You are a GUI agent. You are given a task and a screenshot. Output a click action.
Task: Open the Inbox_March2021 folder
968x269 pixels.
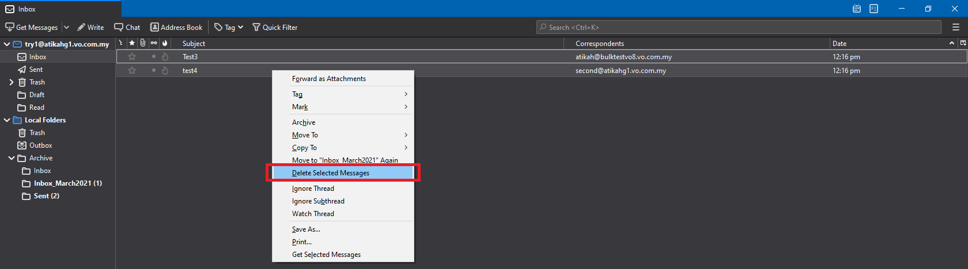point(67,183)
